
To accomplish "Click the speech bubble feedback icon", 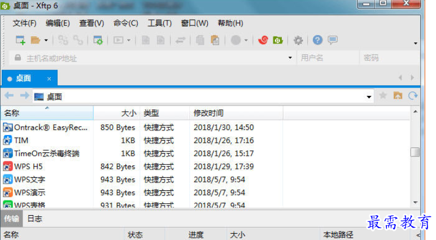I will pos(333,40).
